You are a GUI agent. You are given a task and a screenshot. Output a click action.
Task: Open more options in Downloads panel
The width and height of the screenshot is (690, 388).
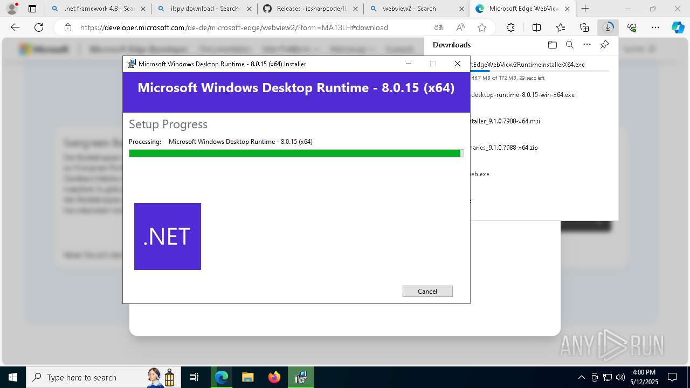click(587, 45)
